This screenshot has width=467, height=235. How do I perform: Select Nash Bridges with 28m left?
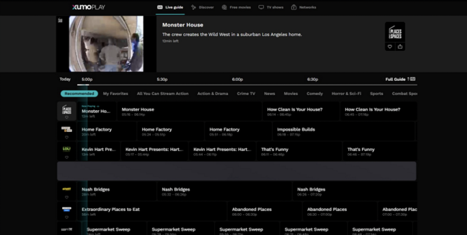[117, 191]
